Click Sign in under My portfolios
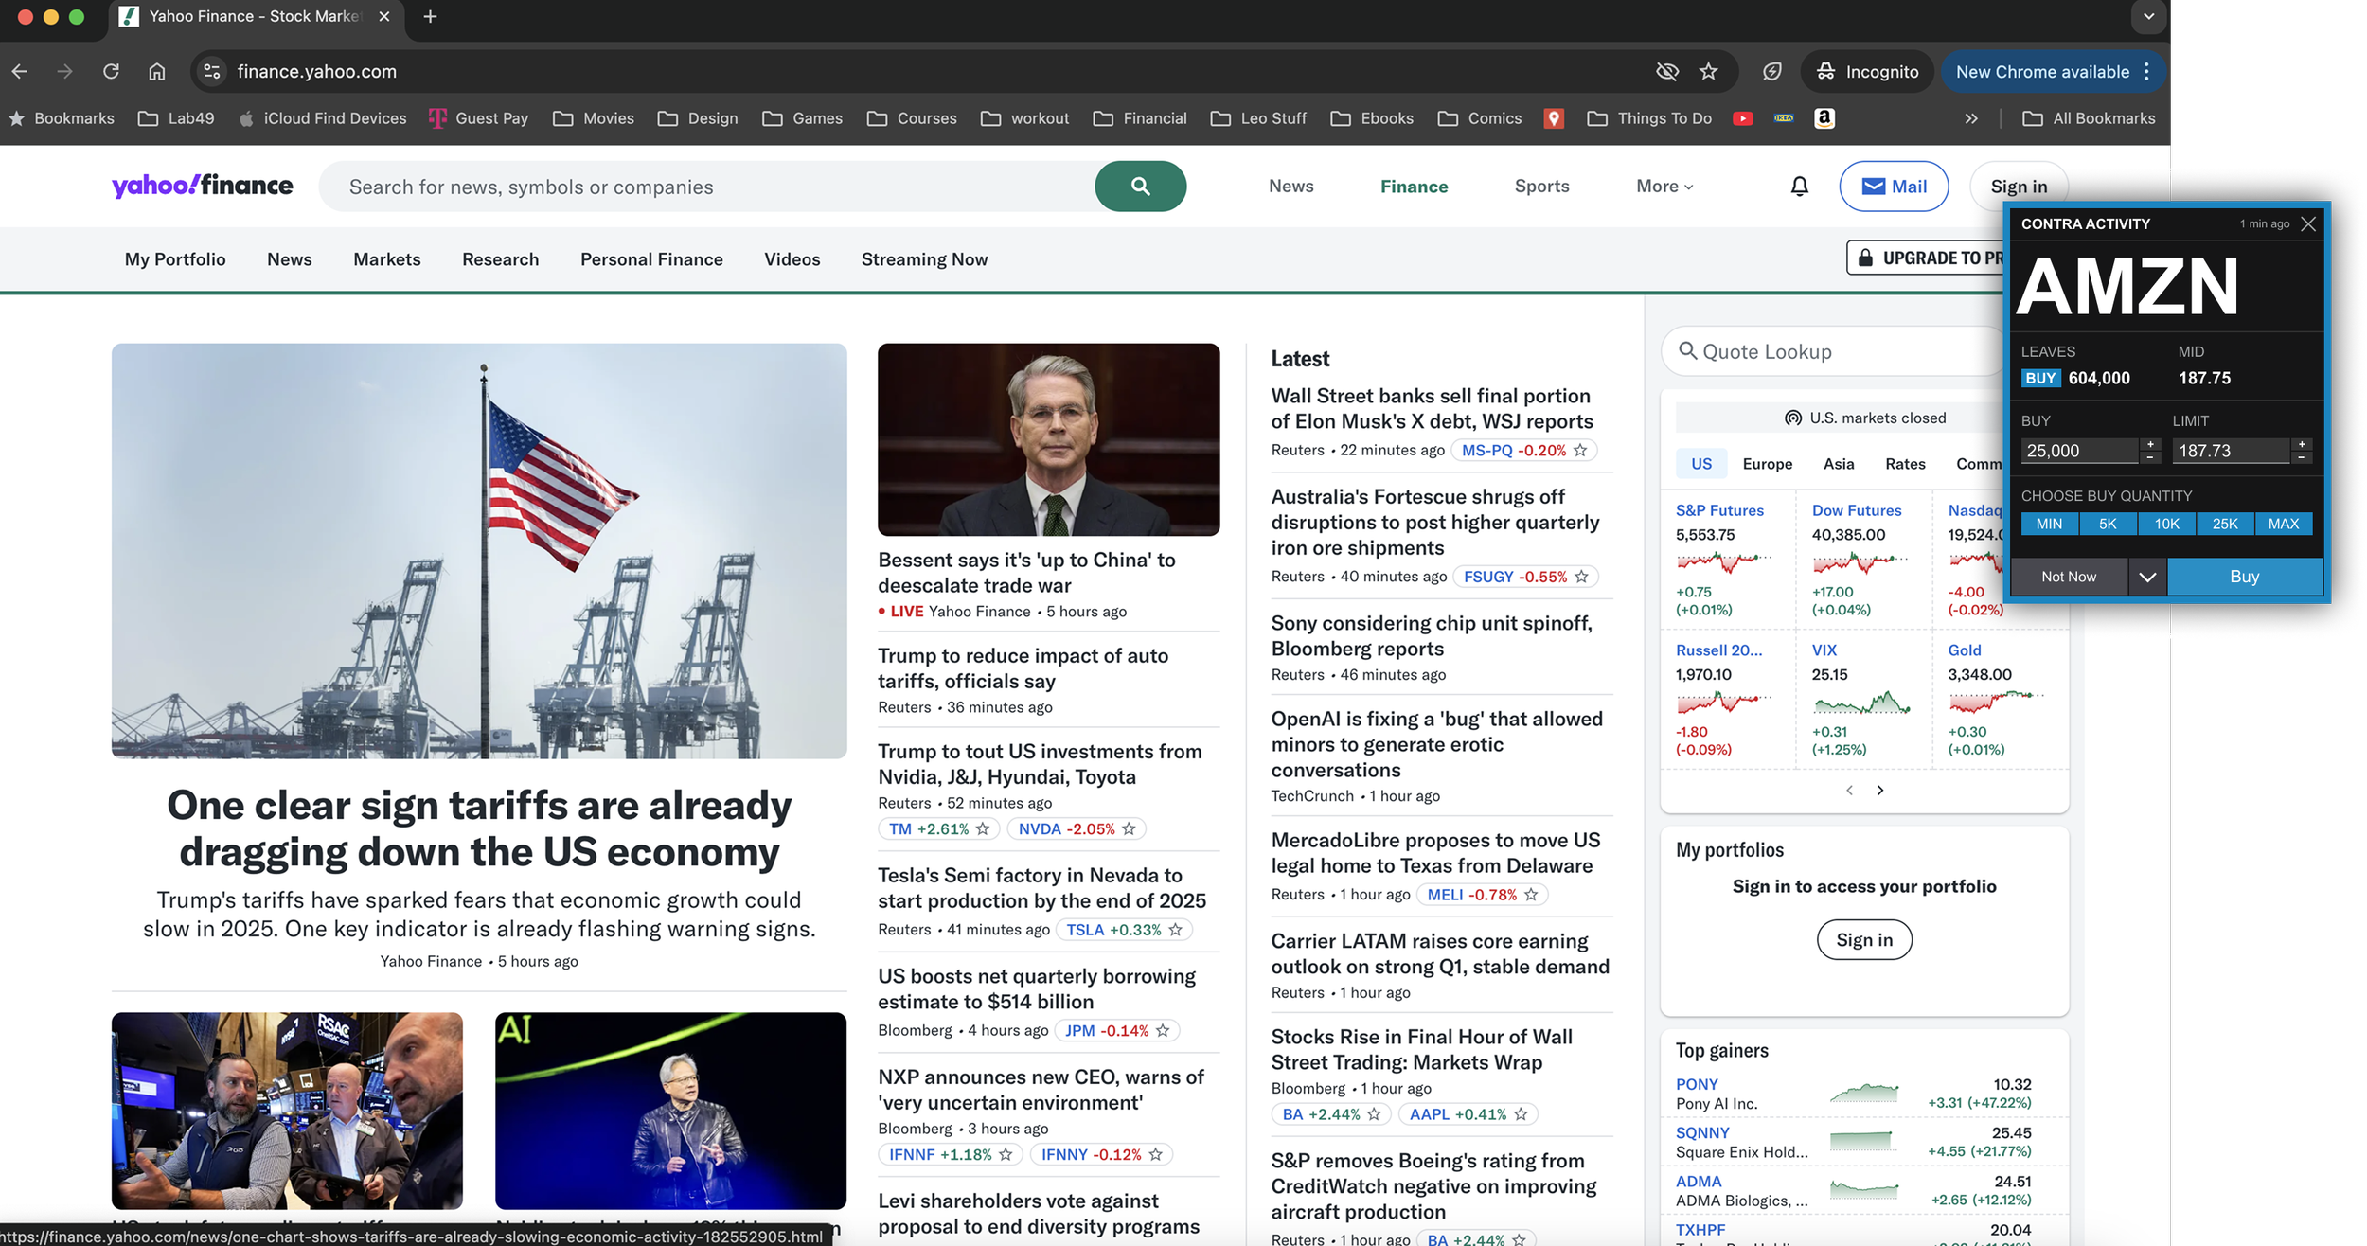2367x1246 pixels. tap(1863, 940)
